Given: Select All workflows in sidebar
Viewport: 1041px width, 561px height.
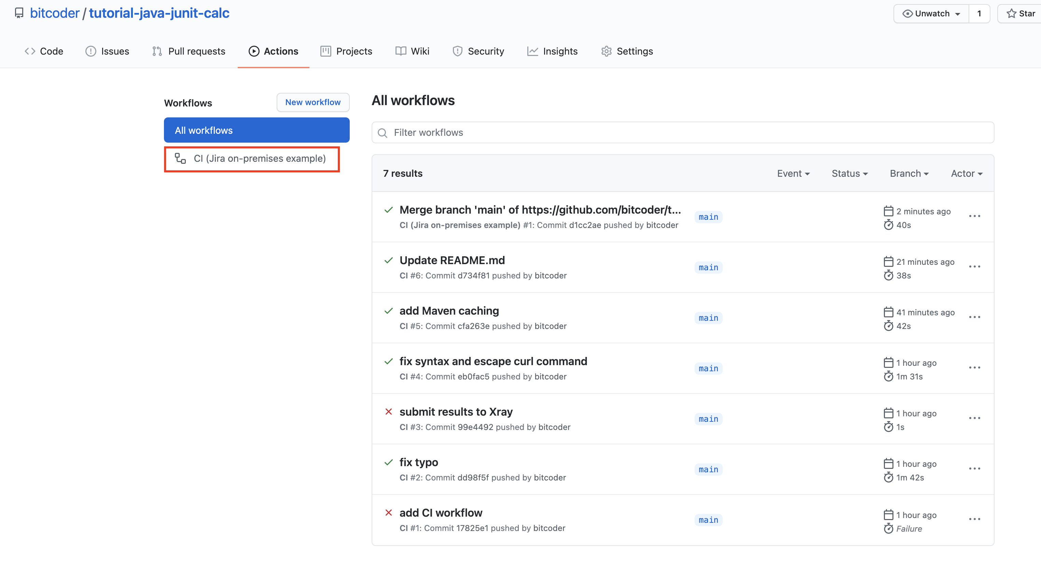Looking at the screenshot, I should (256, 130).
